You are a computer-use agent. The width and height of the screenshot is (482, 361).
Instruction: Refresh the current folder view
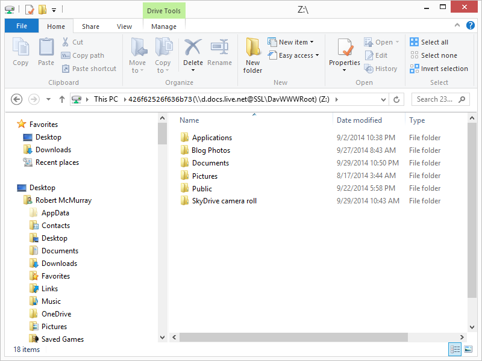[396, 99]
